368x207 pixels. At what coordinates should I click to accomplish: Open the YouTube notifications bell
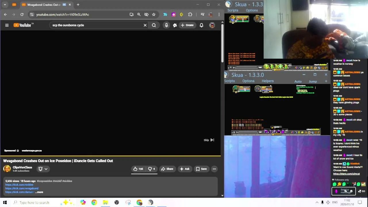202,25
